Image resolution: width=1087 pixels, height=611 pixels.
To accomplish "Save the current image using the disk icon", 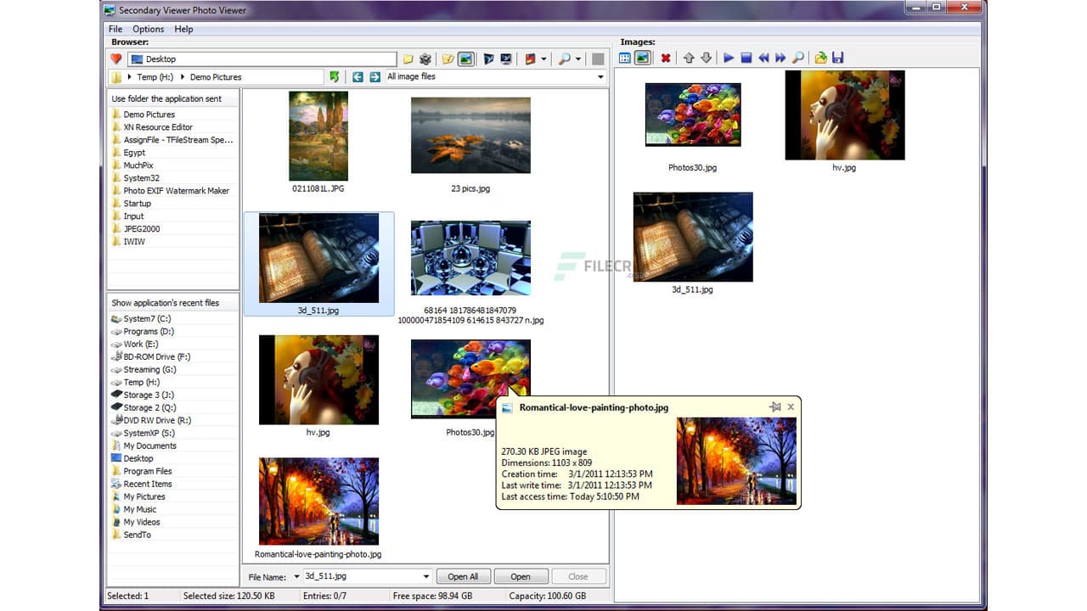I will (x=838, y=58).
